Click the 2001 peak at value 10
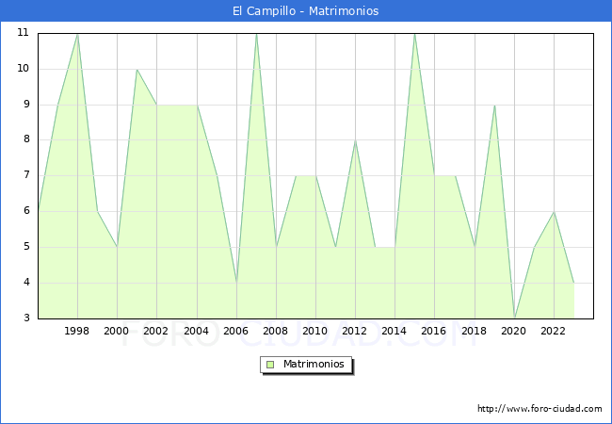Viewport: 612px width, 424px height. point(137,69)
